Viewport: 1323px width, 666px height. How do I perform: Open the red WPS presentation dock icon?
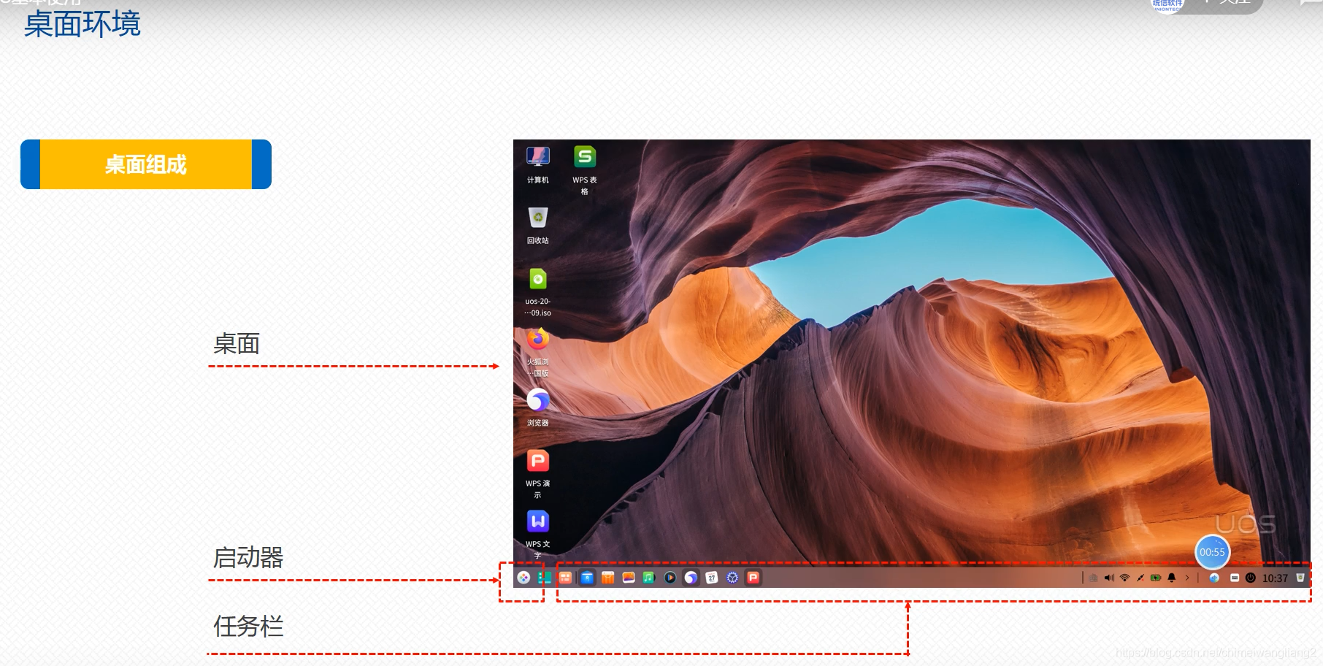[753, 578]
